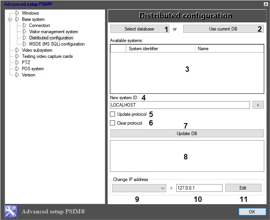The height and width of the screenshot is (220, 270).
Task: Click the New system ID text field
Action: (x=180, y=105)
